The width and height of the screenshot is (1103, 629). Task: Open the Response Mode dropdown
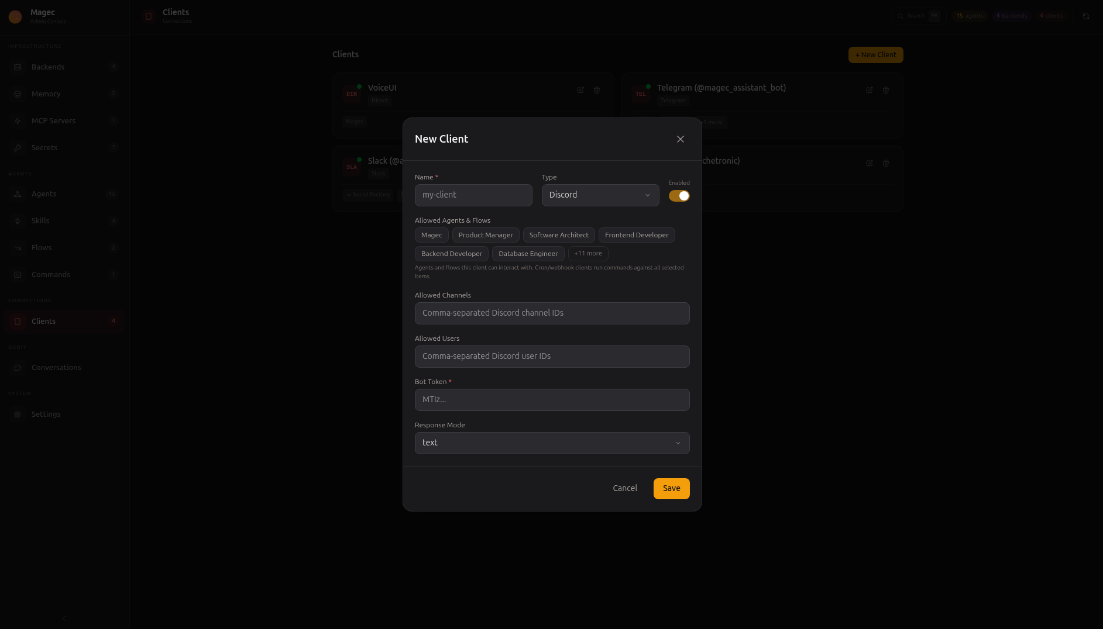[552, 443]
